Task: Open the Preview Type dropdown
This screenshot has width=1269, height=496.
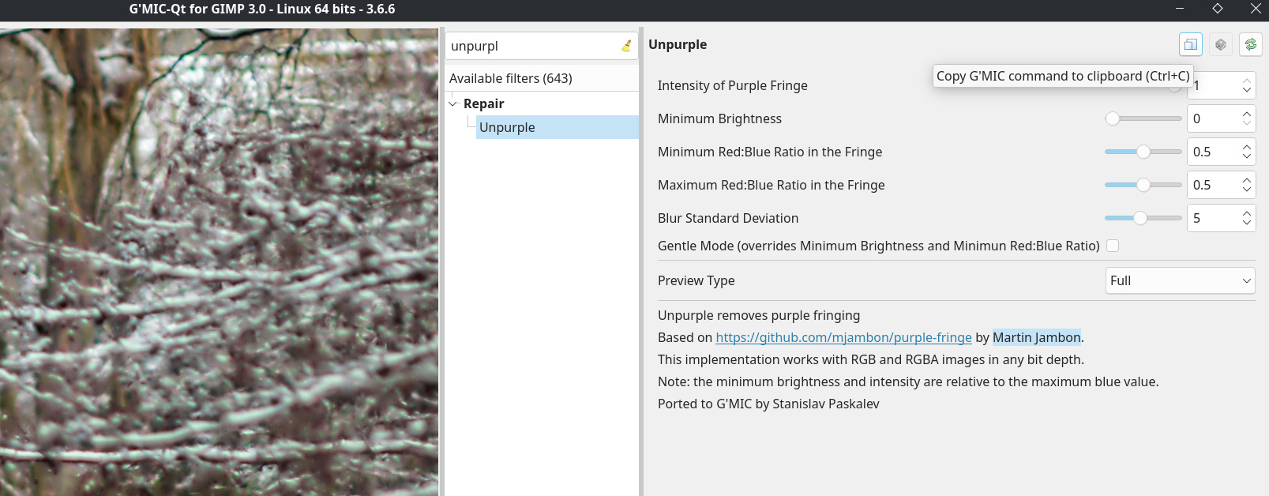Action: pyautogui.click(x=1181, y=280)
